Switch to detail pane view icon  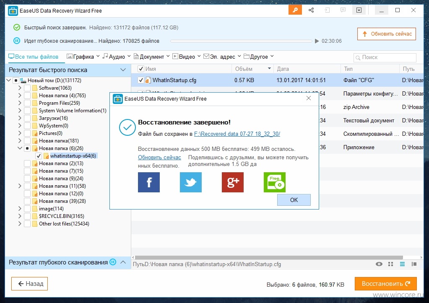pos(414,264)
